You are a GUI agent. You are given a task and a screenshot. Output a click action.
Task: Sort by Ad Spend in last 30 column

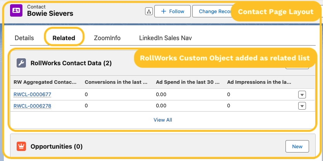coord(188,82)
